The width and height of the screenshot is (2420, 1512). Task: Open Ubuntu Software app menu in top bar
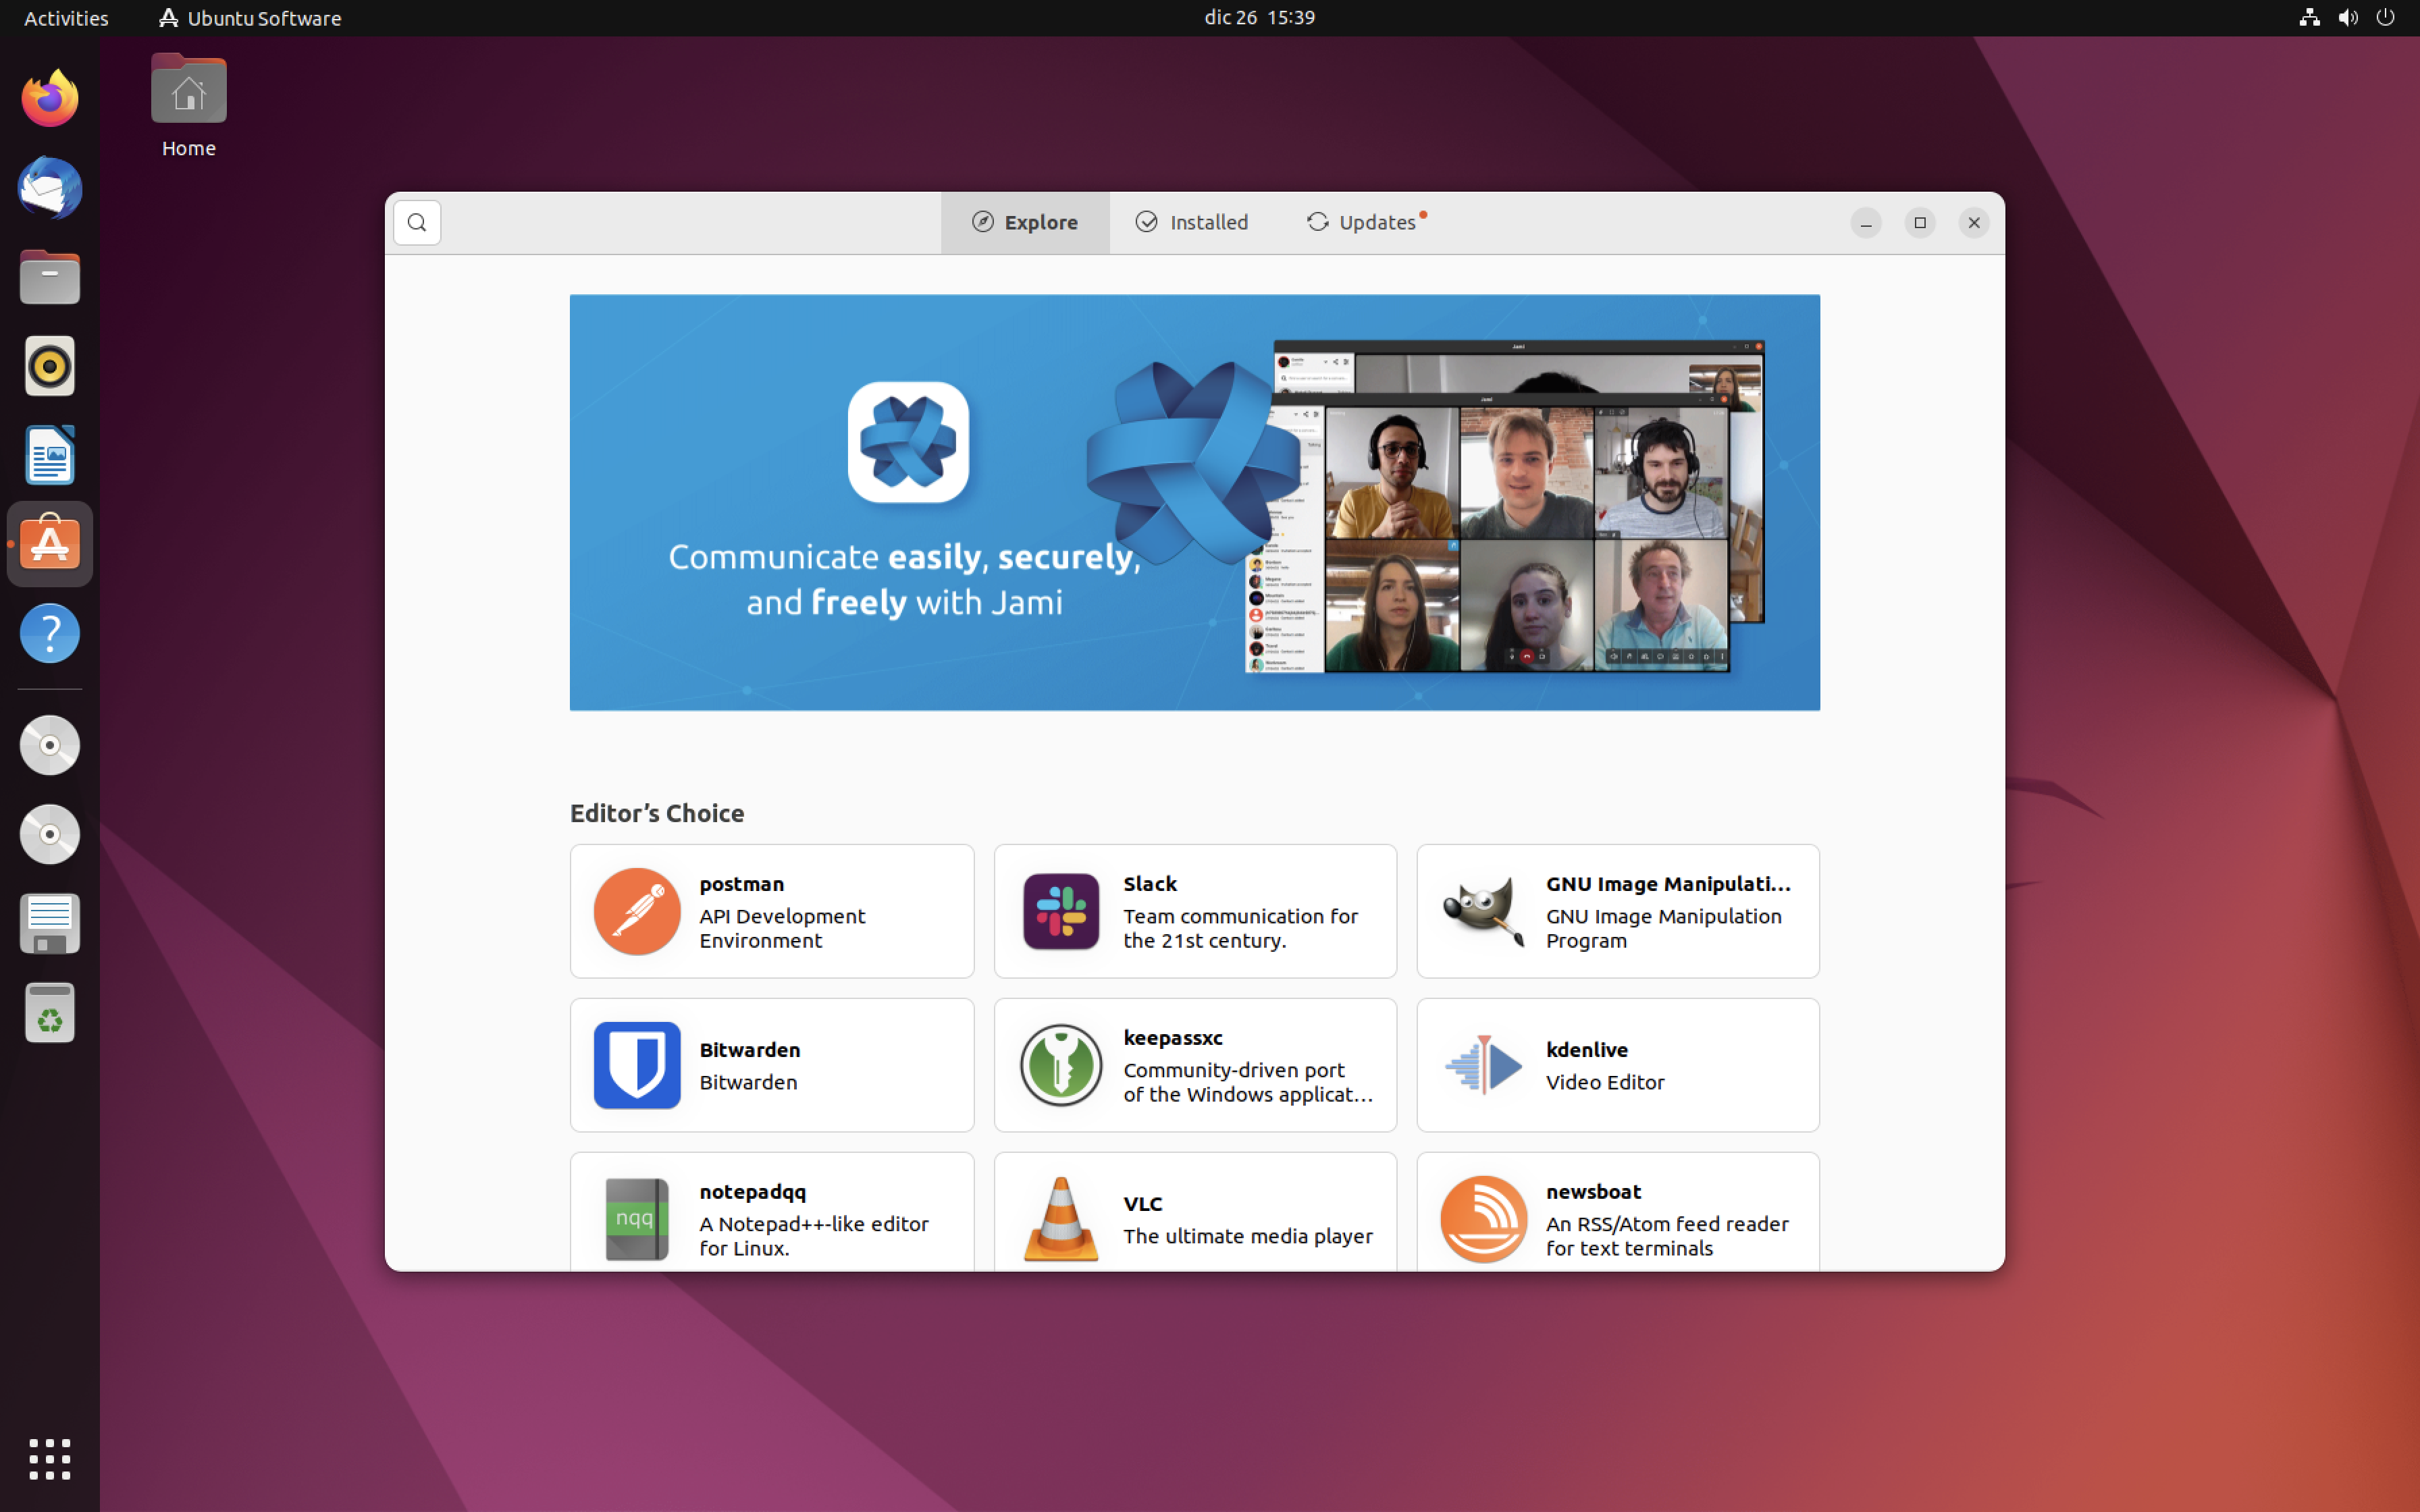pos(250,18)
